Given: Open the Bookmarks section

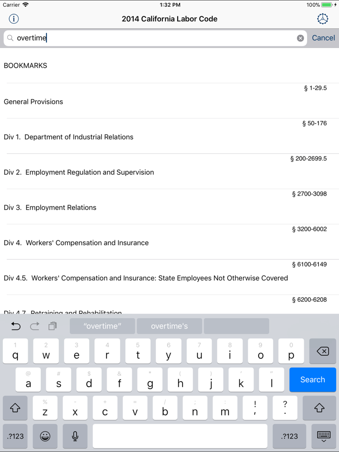Looking at the screenshot, I should (x=25, y=65).
